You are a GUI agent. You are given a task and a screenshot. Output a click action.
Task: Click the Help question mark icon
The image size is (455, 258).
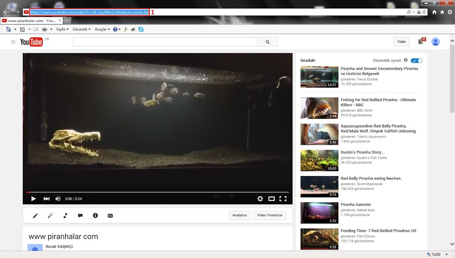tap(115, 29)
